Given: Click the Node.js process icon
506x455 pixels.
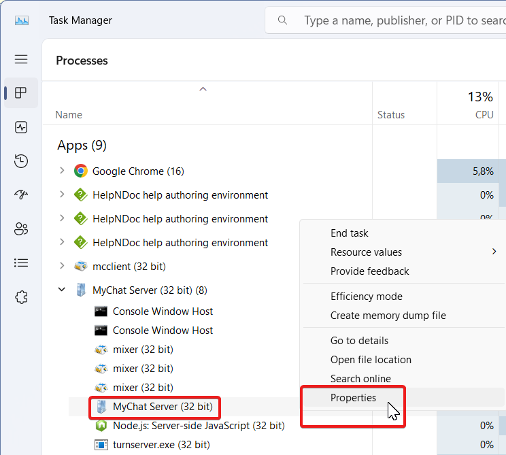Looking at the screenshot, I should (x=101, y=425).
